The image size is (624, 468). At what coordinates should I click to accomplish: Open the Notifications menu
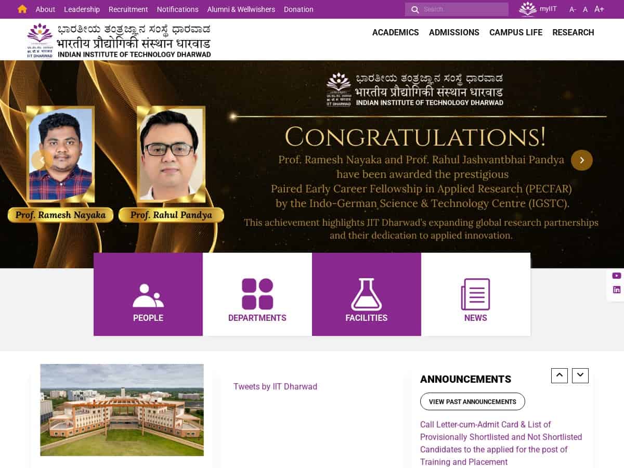pos(177,9)
